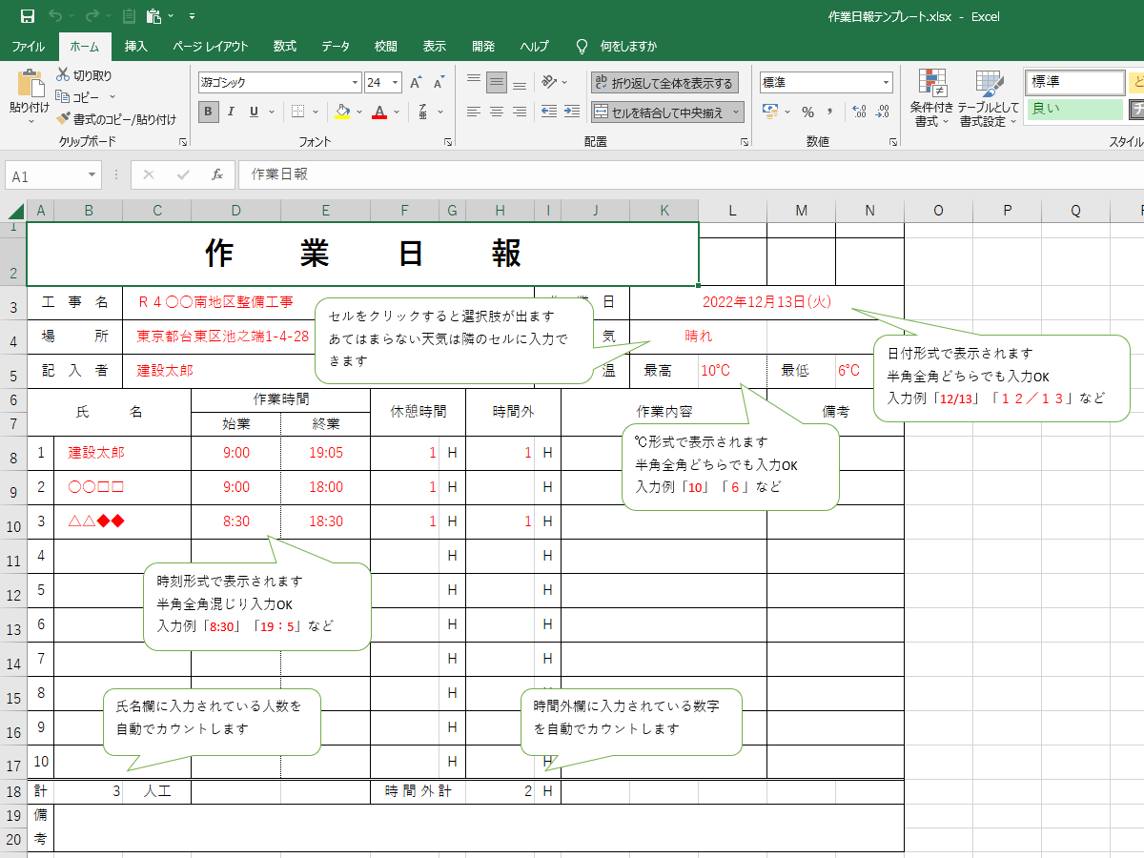
Task: Click the Redo arrow in the quick access toolbar
Action: [92, 16]
